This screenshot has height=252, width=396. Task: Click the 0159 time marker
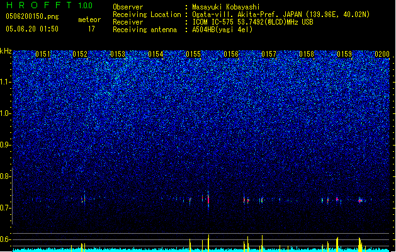[344, 54]
